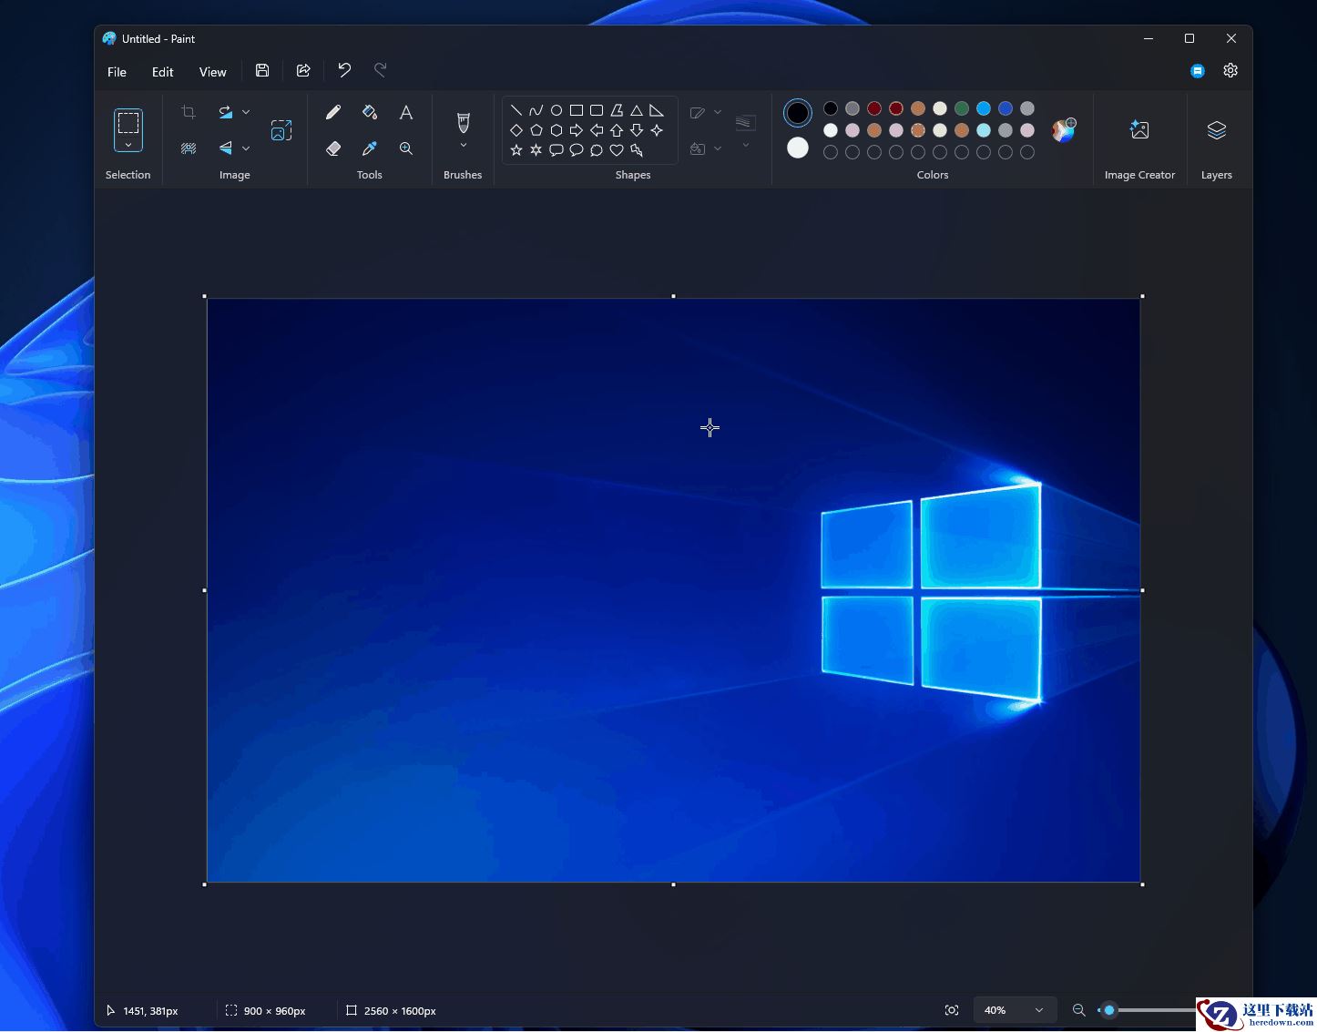Expand the Selection options chevron
Screen dimensions: 1317x1032
pyautogui.click(x=128, y=145)
